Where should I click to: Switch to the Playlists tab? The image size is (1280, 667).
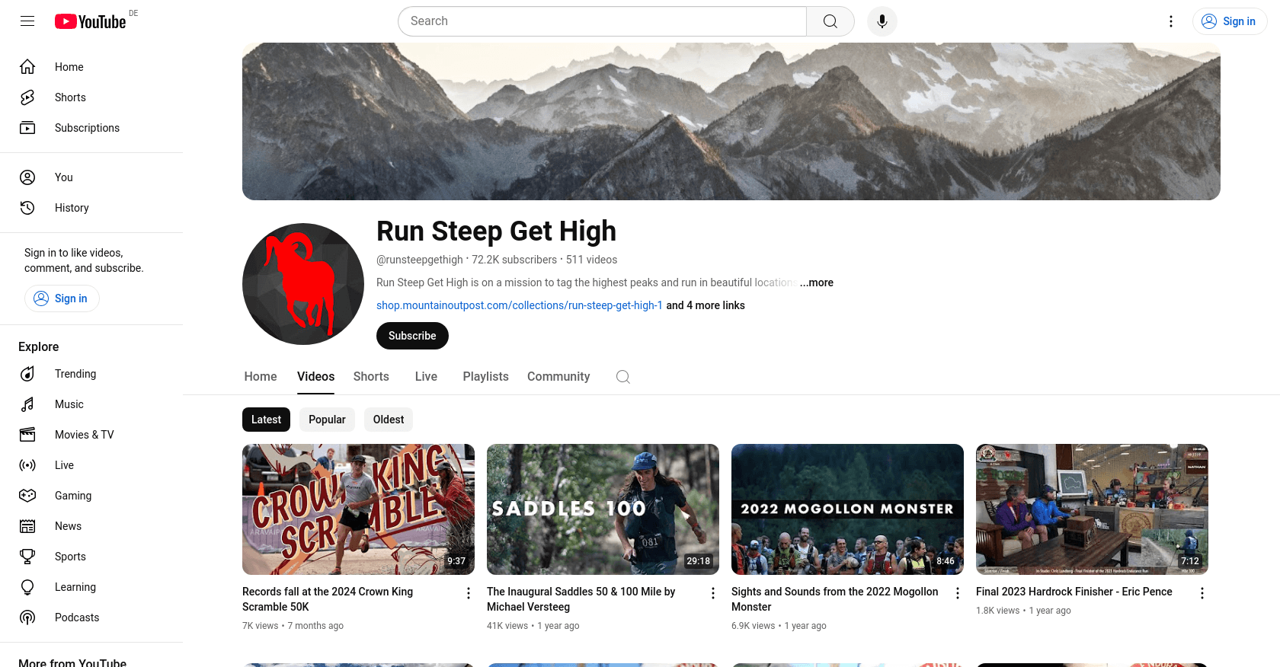pyautogui.click(x=485, y=376)
